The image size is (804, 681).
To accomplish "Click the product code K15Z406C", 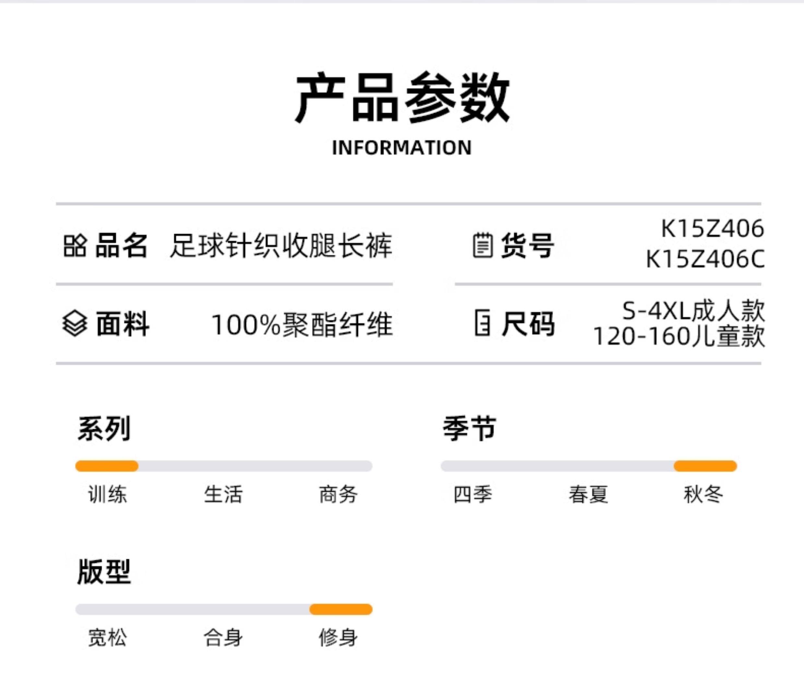I will [705, 259].
